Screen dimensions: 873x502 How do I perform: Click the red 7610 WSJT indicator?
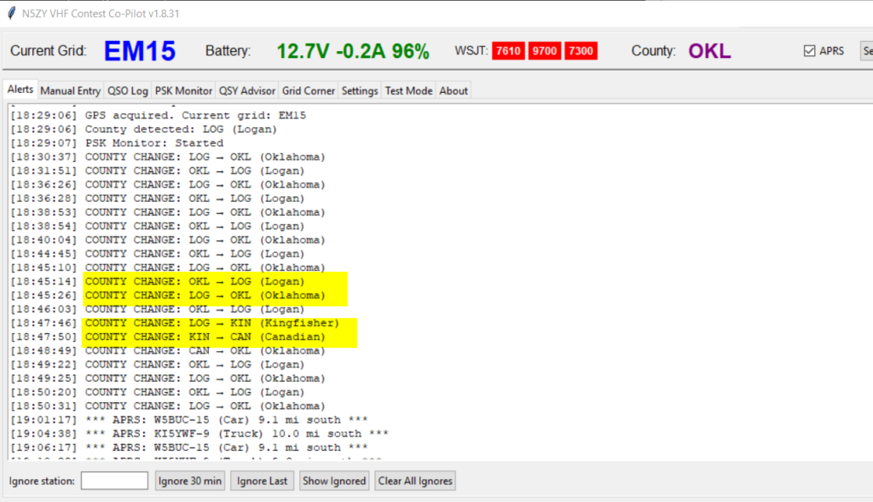[508, 51]
